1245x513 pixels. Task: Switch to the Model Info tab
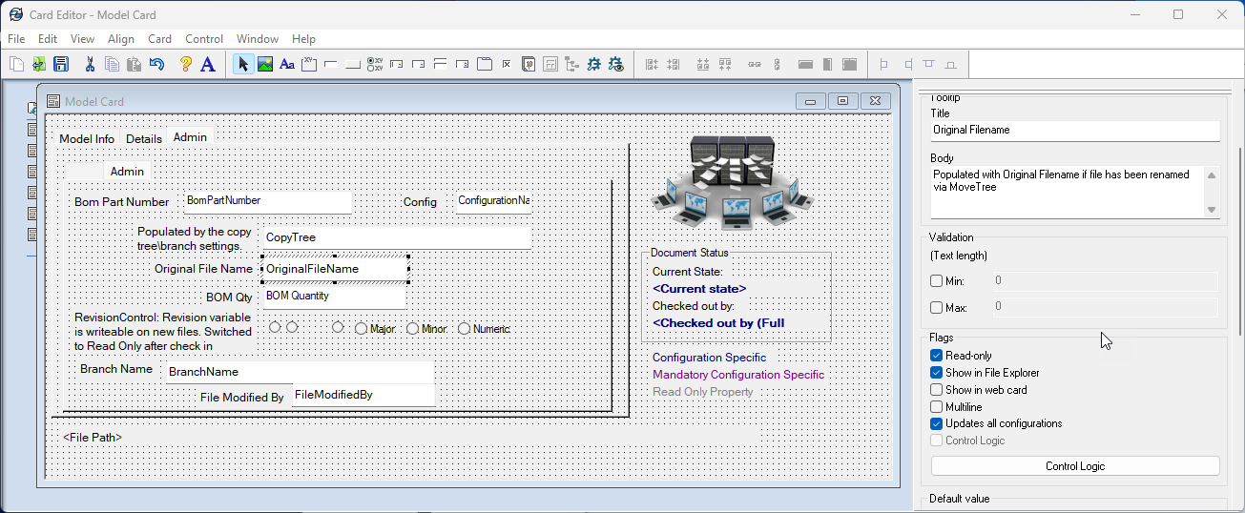(x=87, y=139)
